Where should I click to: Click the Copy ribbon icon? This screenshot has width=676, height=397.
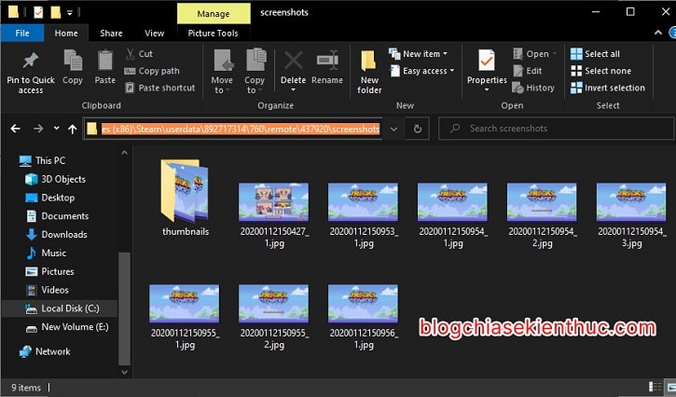(73, 60)
